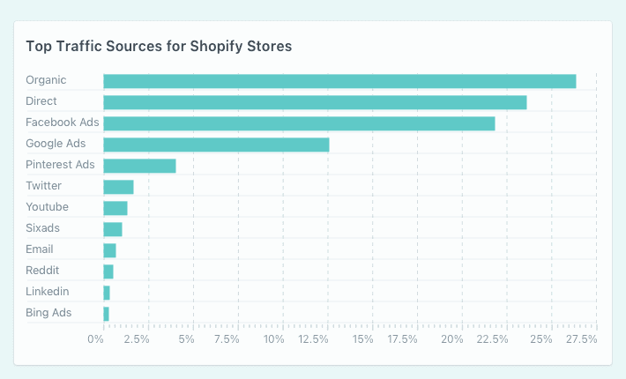626x379 pixels.
Task: Click the Linkedin bar
Action: coord(107,293)
